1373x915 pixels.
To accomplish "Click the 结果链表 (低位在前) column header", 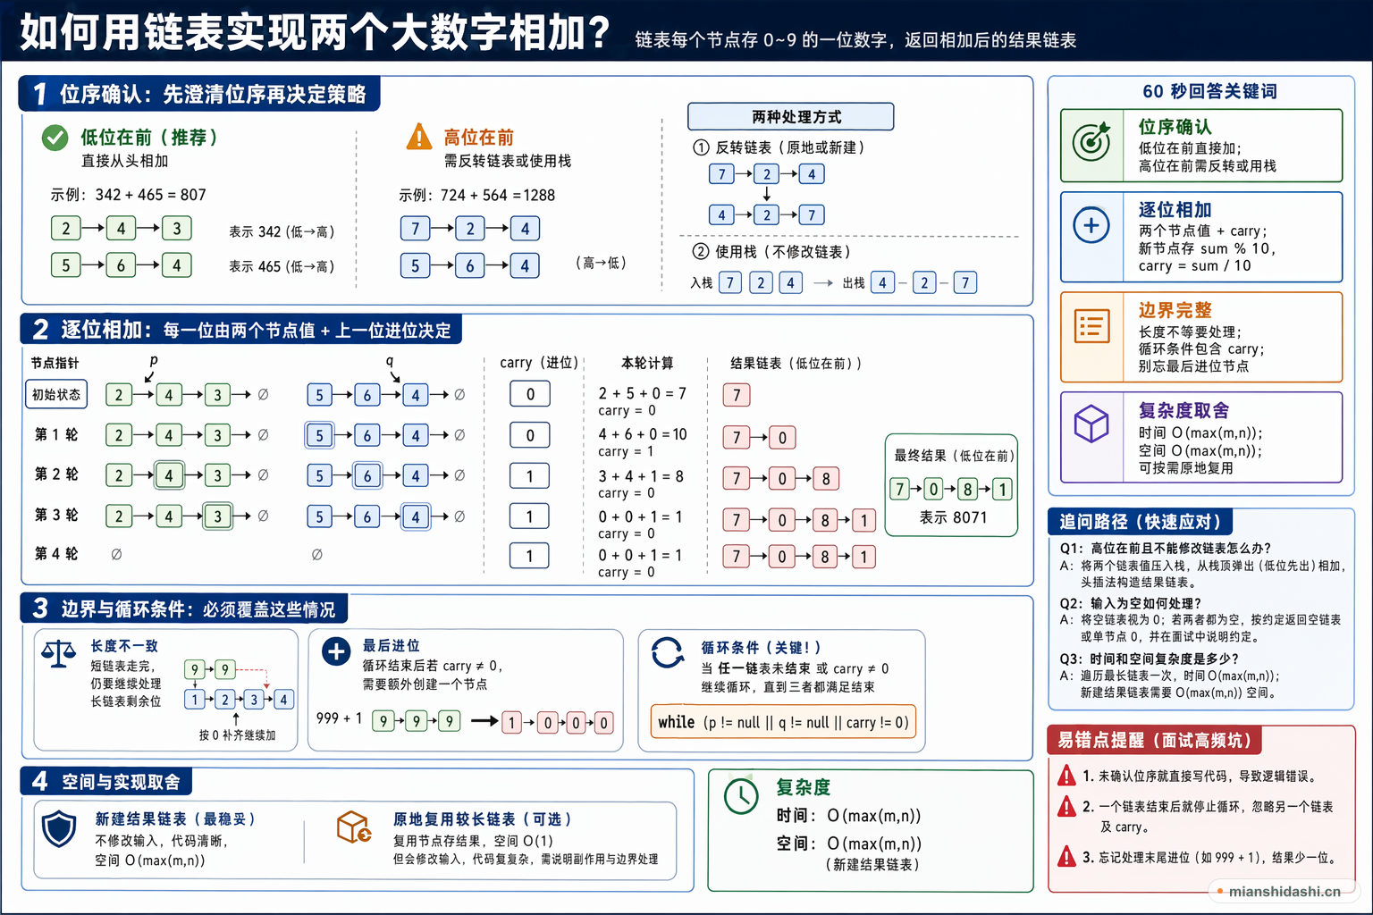I will (796, 363).
